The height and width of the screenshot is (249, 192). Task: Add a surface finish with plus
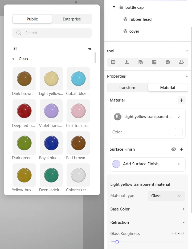(182, 149)
